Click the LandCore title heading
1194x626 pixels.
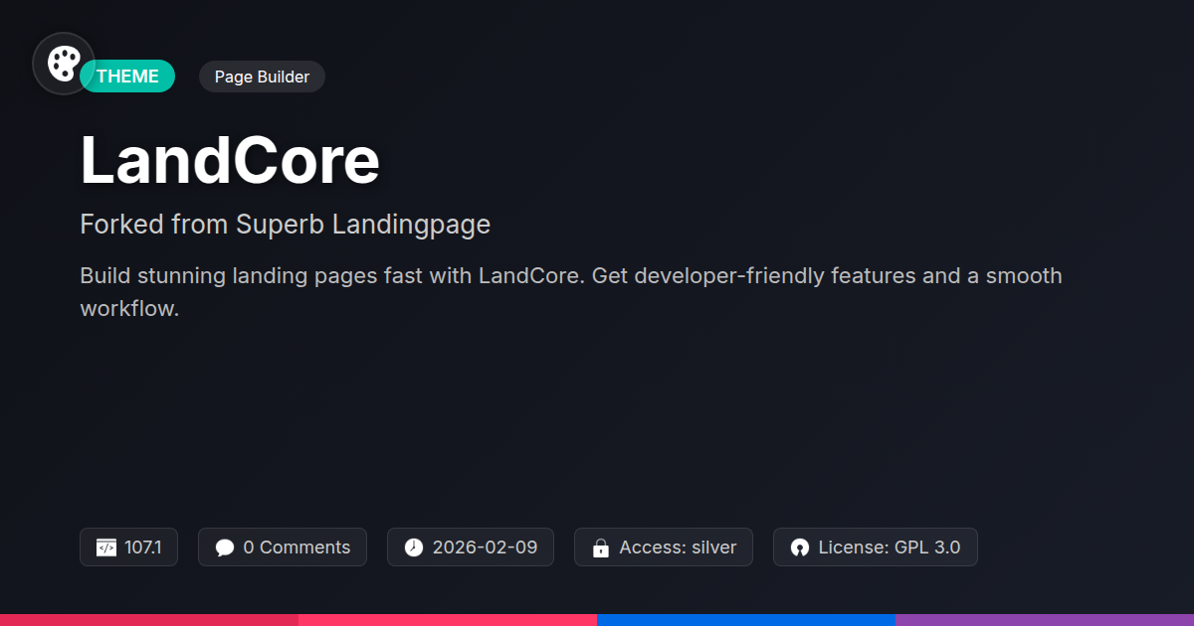point(230,160)
